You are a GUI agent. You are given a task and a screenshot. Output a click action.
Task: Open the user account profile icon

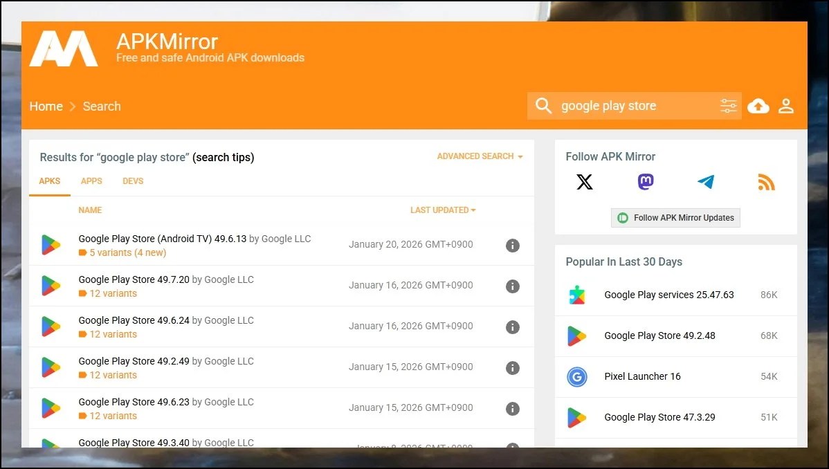point(785,106)
